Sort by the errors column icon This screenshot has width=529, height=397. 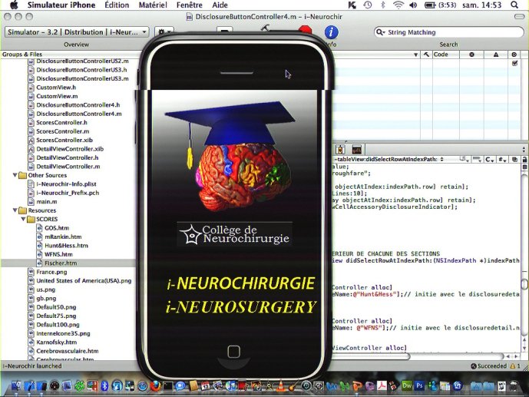pos(471,55)
